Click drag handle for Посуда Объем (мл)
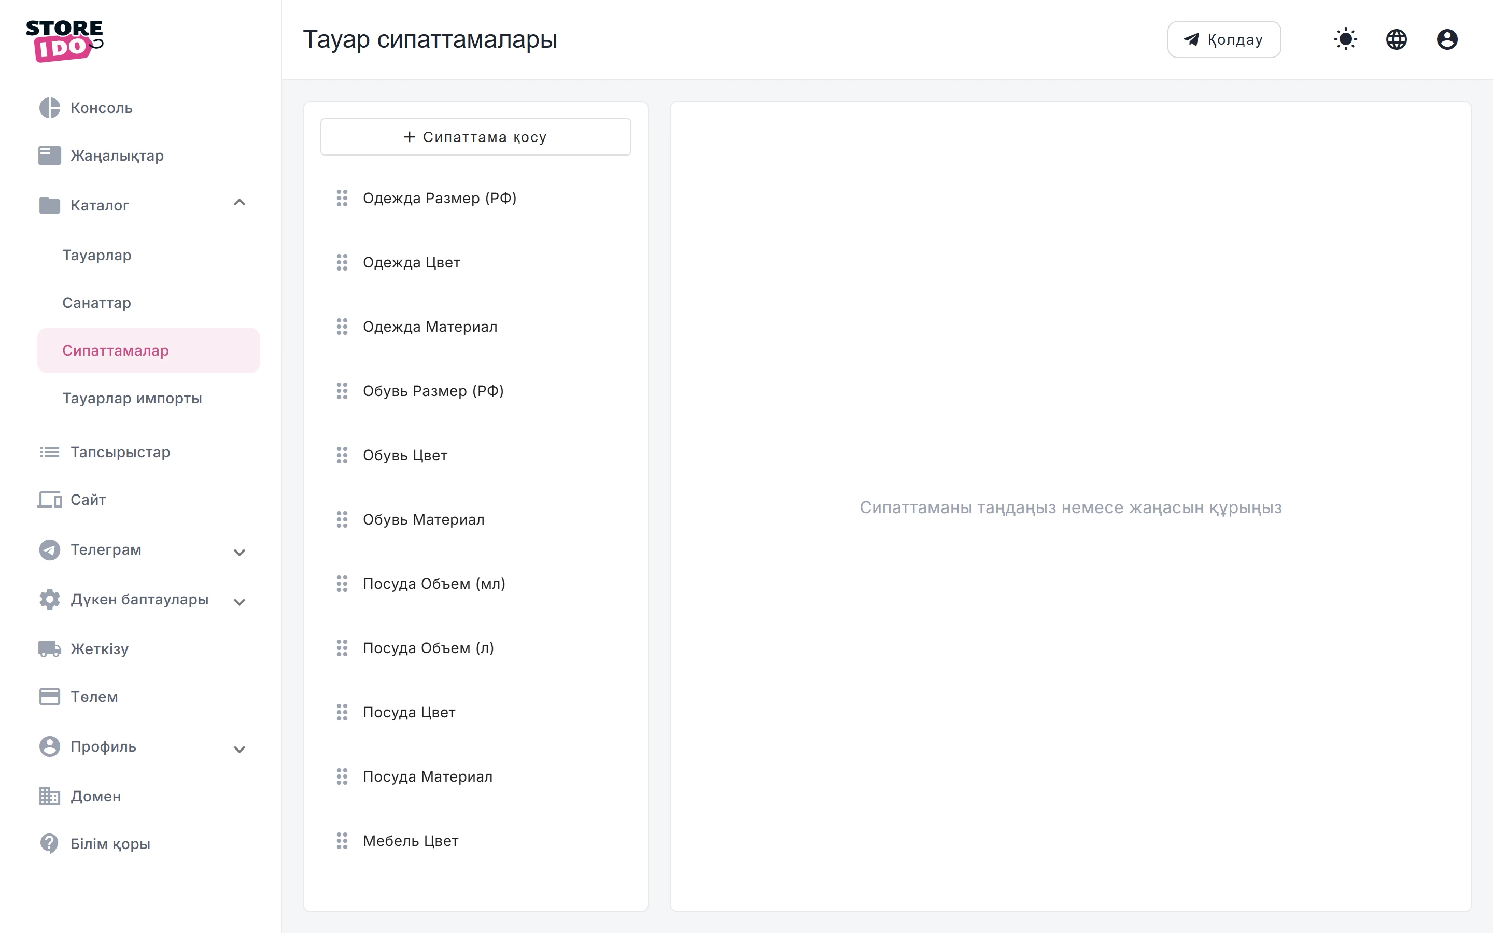 coord(342,584)
